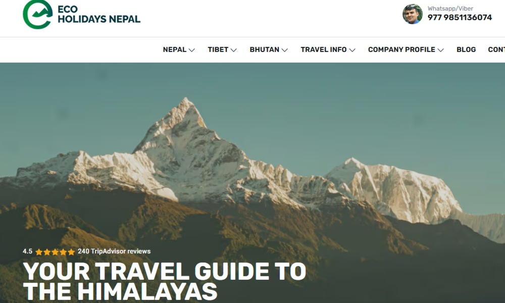The width and height of the screenshot is (505, 303).
Task: Click the Your Travel Guide to the Himalayas heading
Action: pos(165,281)
